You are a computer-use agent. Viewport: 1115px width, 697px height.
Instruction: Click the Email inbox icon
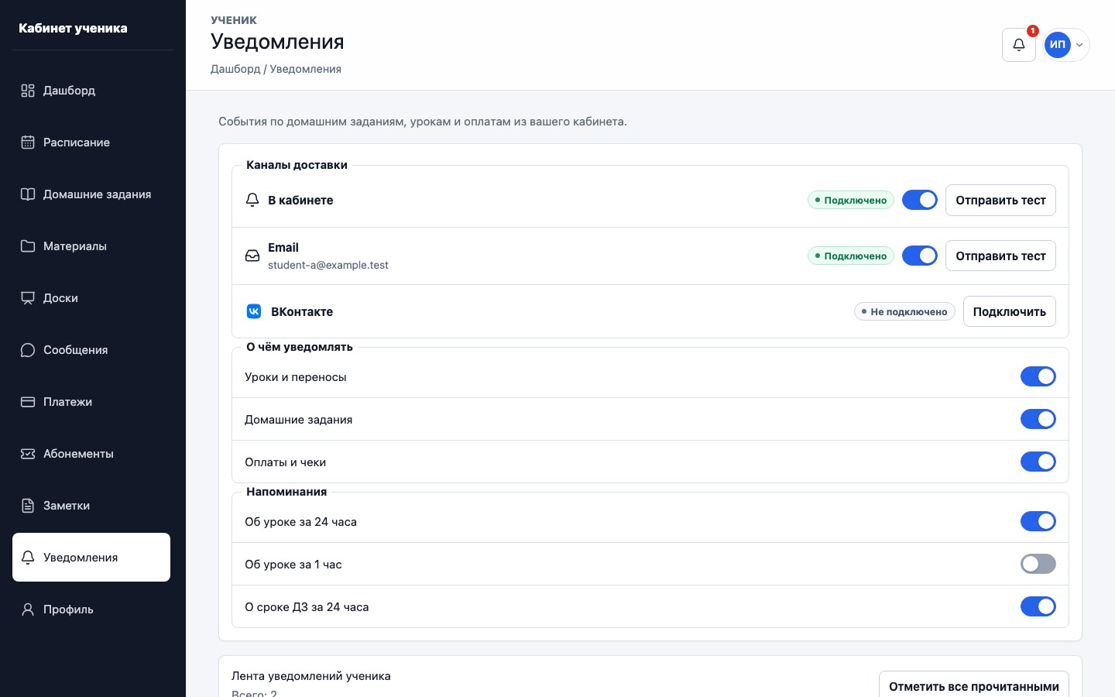pyautogui.click(x=252, y=256)
